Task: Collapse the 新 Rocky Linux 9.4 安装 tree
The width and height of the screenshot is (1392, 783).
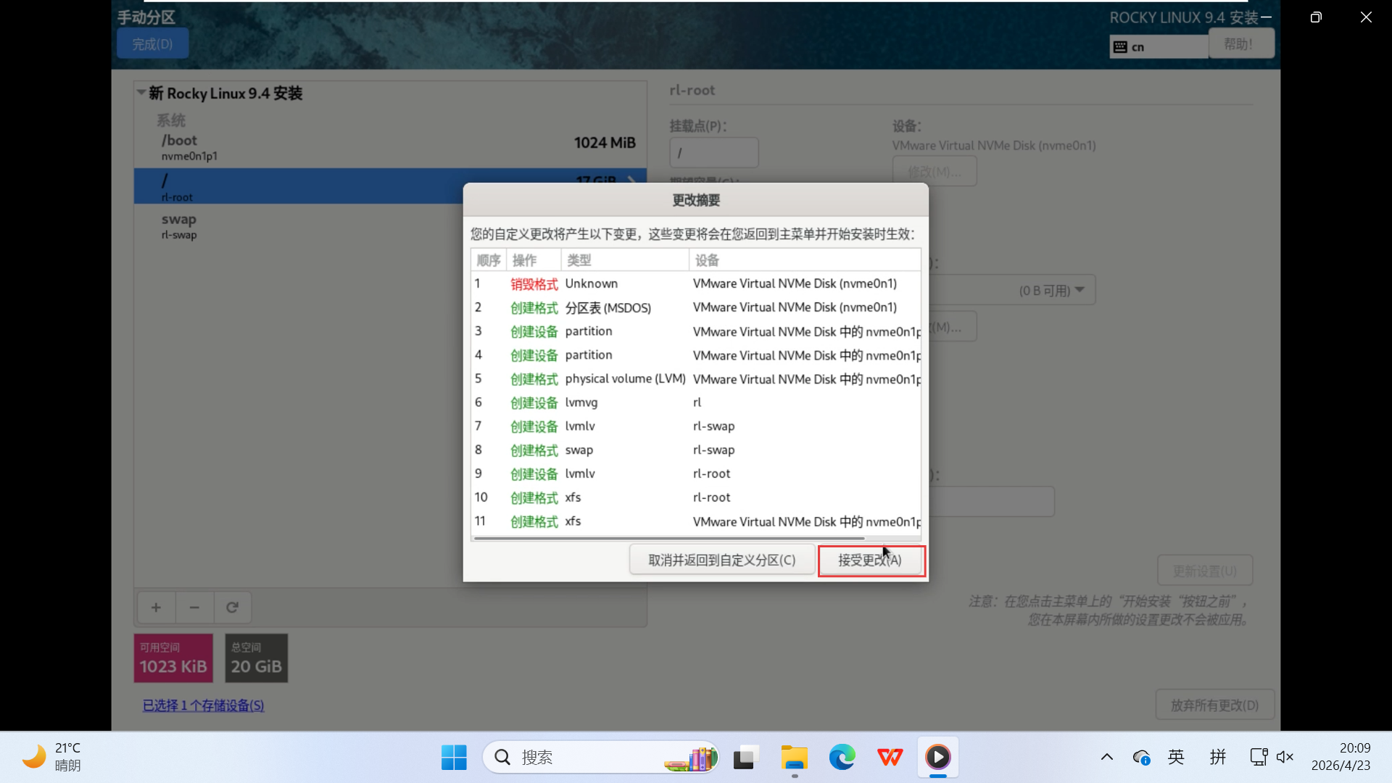Action: 141,93
